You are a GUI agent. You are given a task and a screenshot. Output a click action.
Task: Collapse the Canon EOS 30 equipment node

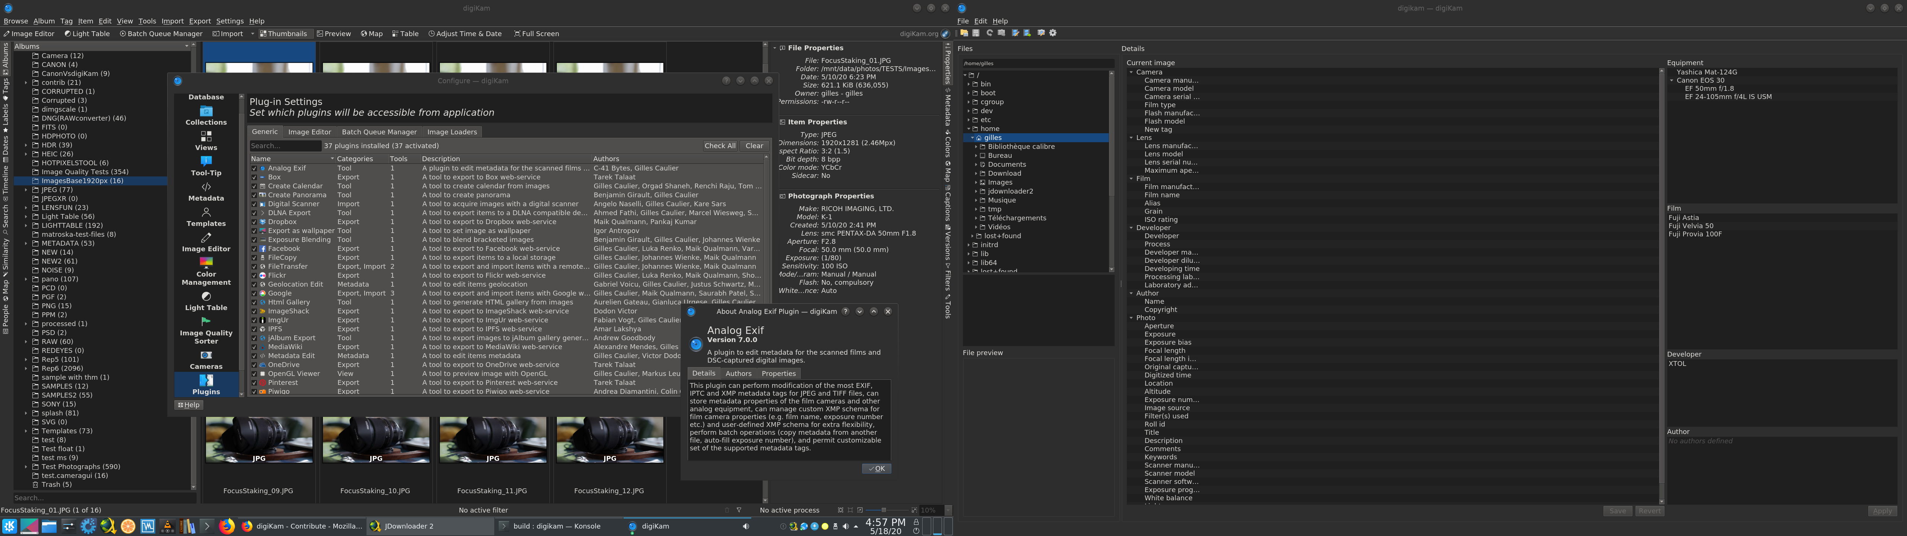click(1672, 80)
